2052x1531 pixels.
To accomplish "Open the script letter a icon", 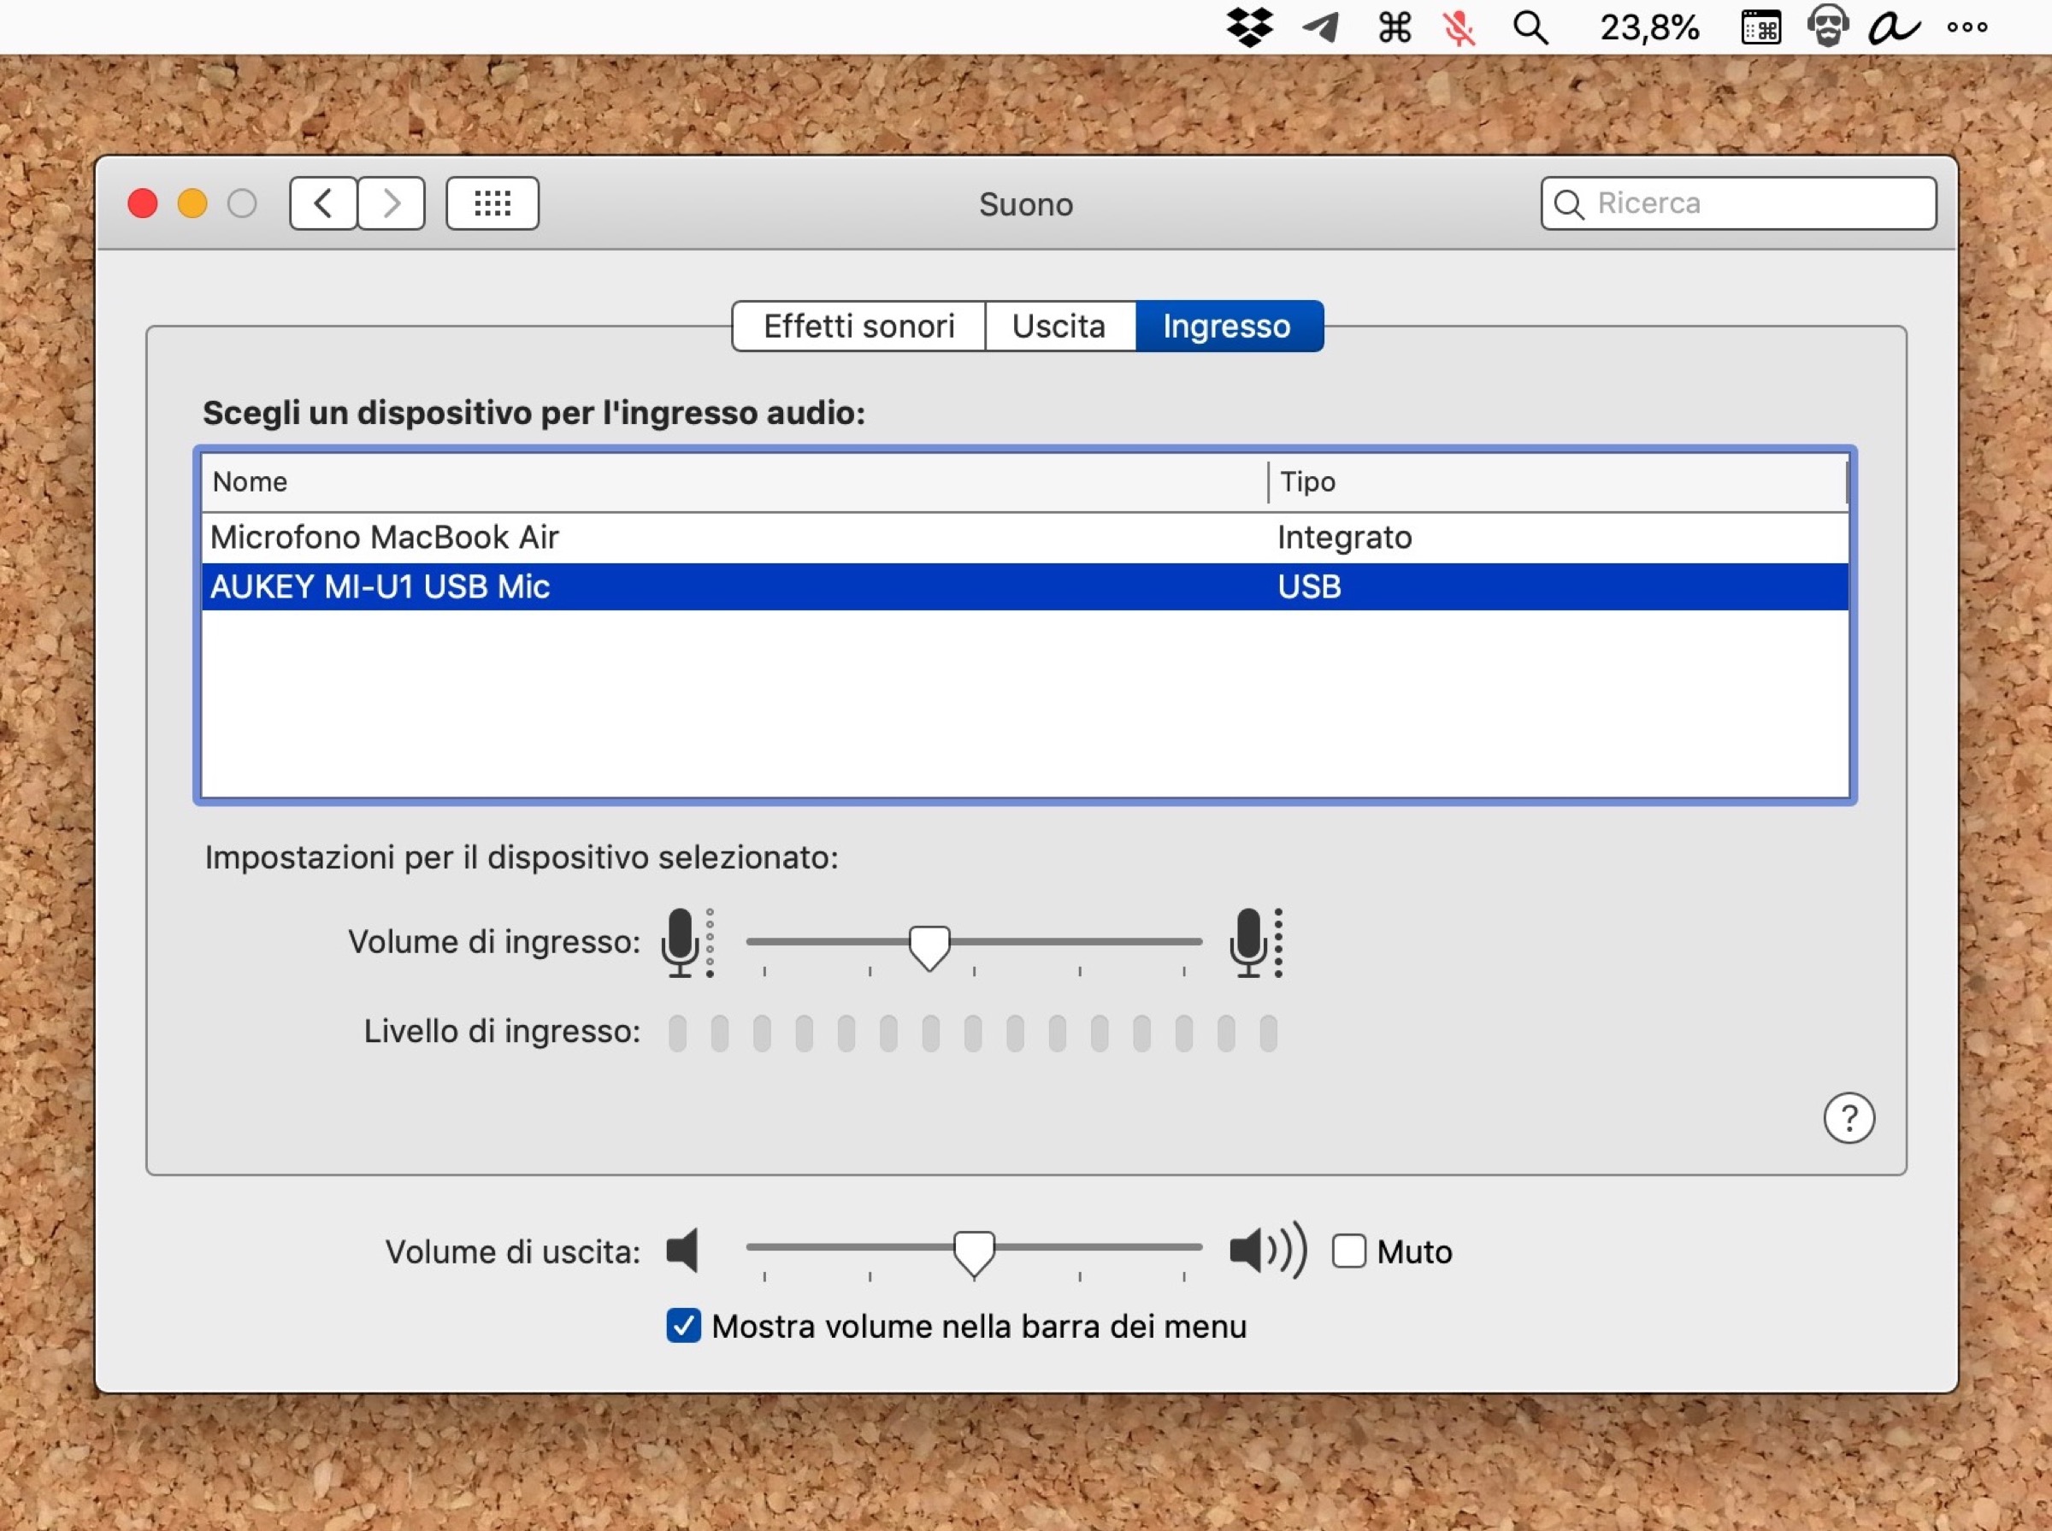I will 1893,28.
